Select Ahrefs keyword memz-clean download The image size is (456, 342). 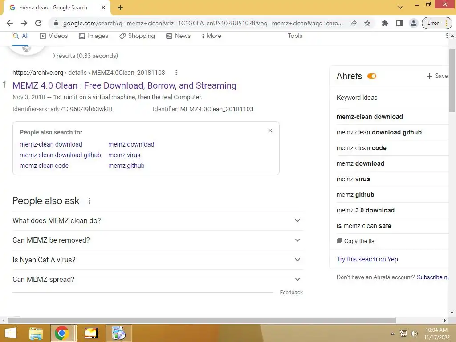click(x=370, y=117)
